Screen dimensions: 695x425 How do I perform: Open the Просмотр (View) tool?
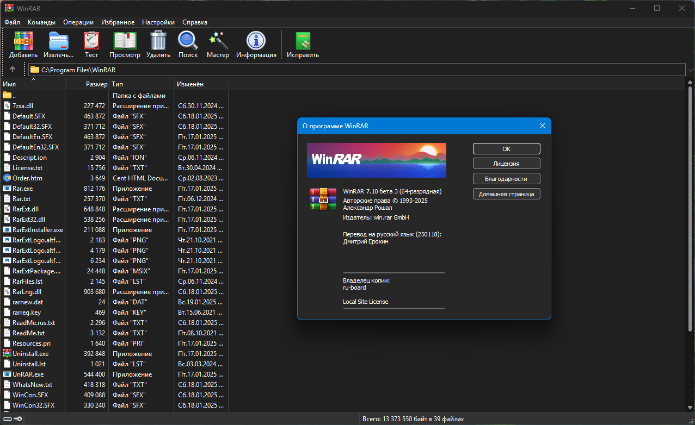[125, 41]
